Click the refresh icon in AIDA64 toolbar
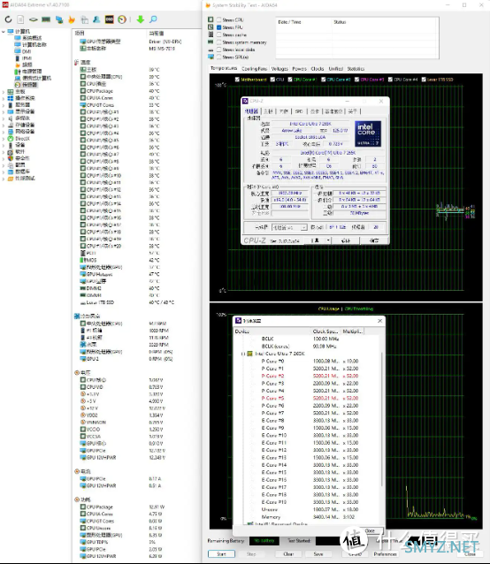The width and height of the screenshot is (490, 564). pyautogui.click(x=8, y=19)
